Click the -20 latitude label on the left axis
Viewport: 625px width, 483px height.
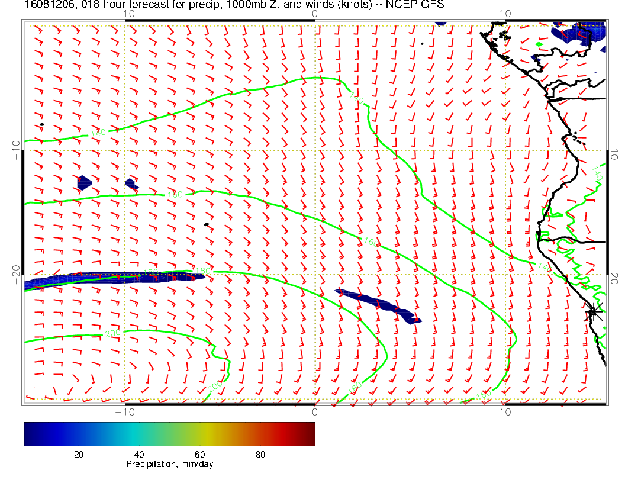point(15,274)
